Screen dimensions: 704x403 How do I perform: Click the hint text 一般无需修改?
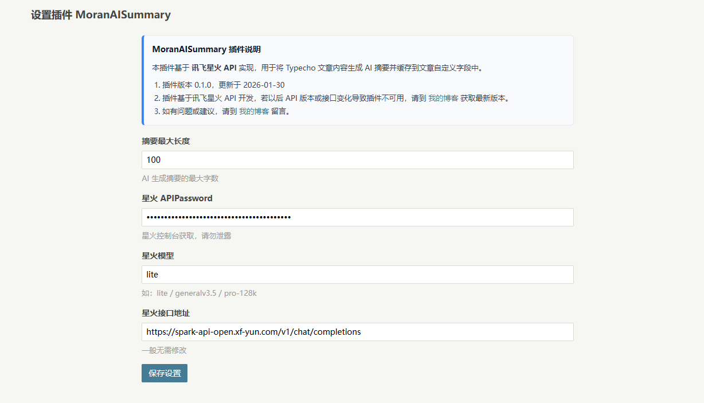pos(164,350)
